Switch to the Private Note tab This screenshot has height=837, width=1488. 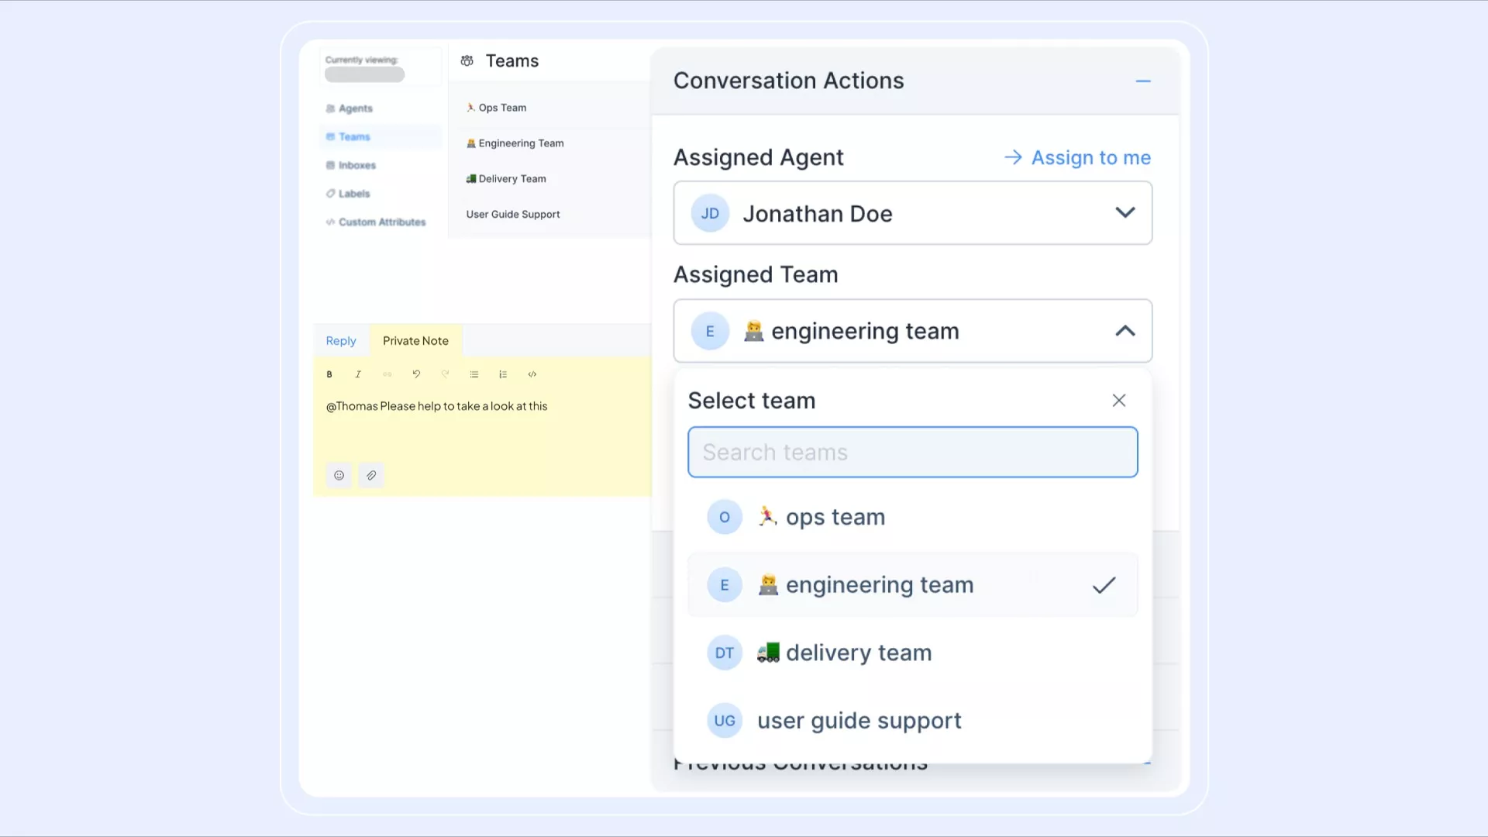tap(415, 341)
